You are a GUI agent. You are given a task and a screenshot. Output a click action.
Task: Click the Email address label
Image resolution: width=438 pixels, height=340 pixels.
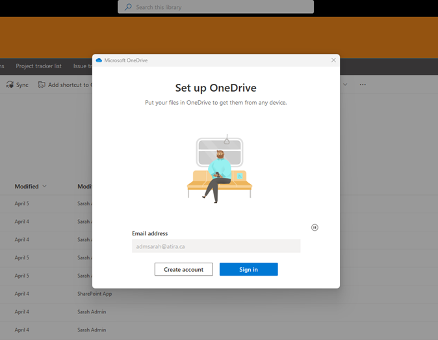tap(149, 233)
